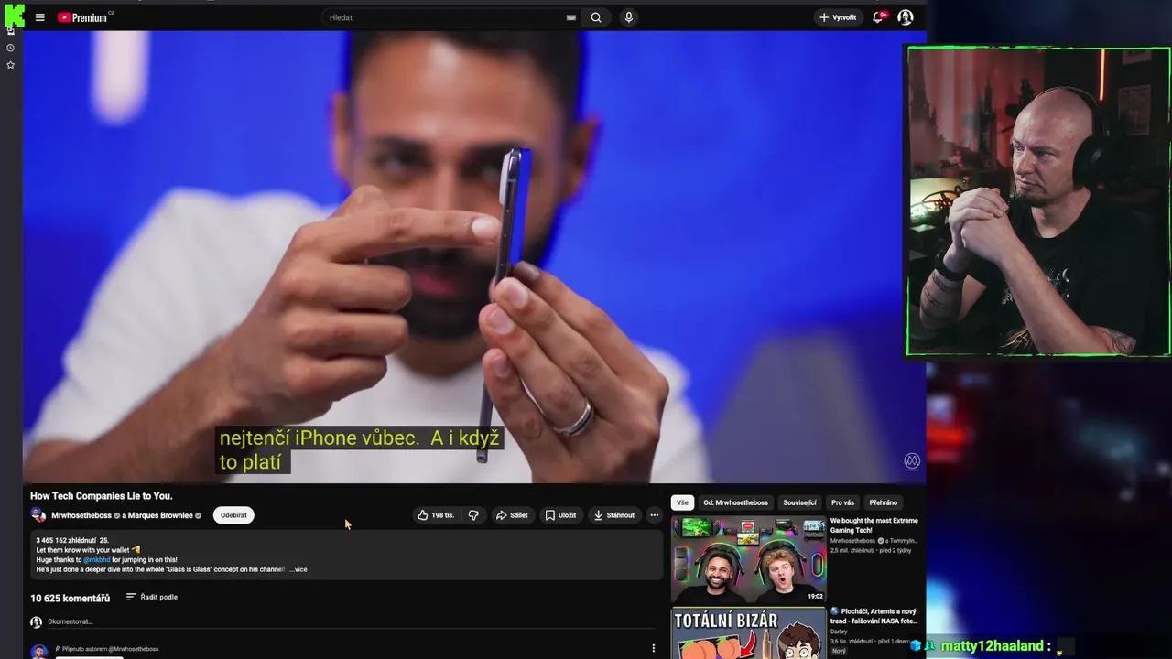
Task: Open the on-screen keyboard icon in search
Action: 570,17
